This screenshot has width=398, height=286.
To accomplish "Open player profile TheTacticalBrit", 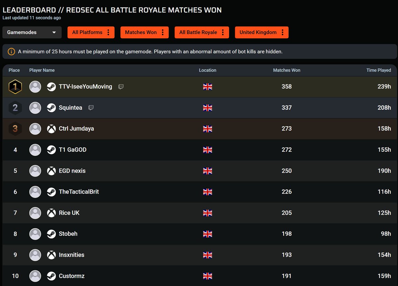I will (79, 192).
